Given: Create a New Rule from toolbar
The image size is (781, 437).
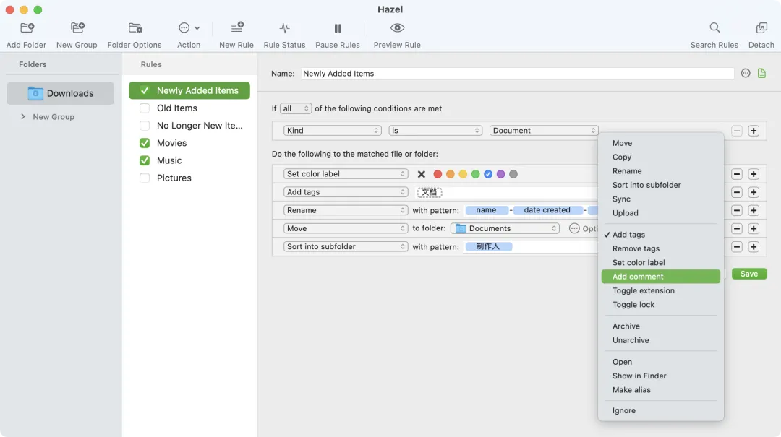Looking at the screenshot, I should pyautogui.click(x=236, y=28).
